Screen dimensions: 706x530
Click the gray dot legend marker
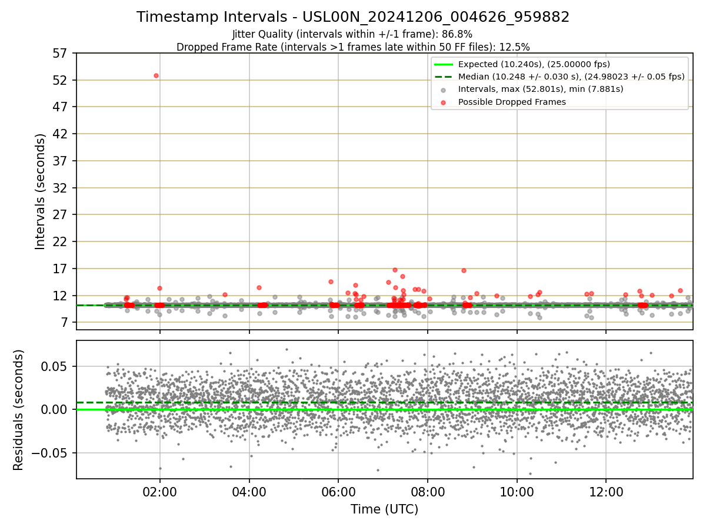point(443,90)
